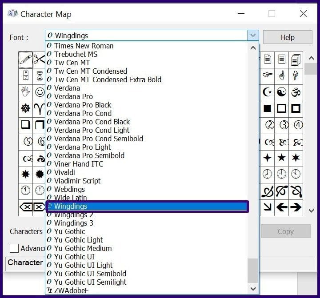Click the character grid scrollbar thumb
Screen dimensions: 320x298
coord(311,69)
